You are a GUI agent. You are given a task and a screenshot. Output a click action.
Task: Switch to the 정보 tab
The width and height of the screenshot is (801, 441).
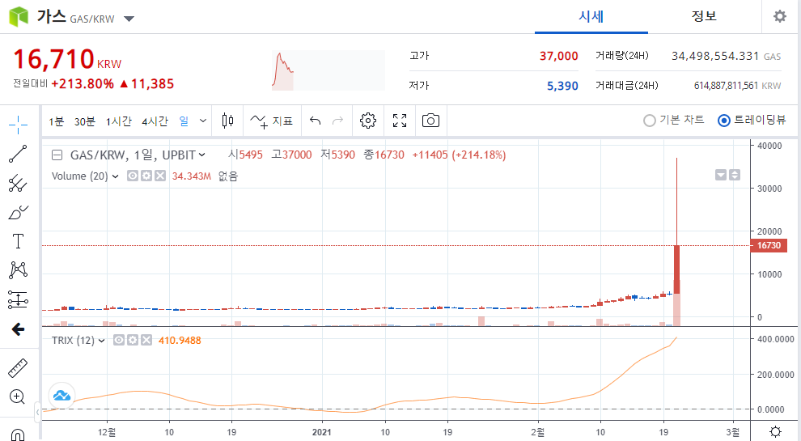[x=704, y=17]
